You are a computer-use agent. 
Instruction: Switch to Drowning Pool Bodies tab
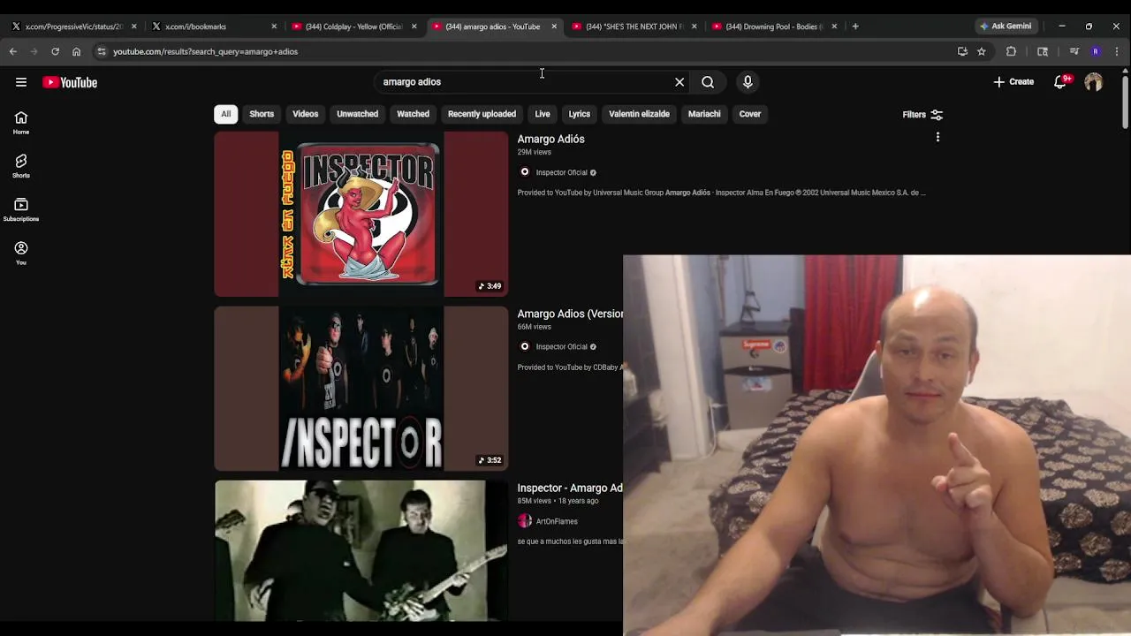pyautogui.click(x=774, y=26)
